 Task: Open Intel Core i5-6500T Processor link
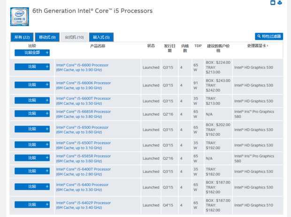(x=84, y=145)
